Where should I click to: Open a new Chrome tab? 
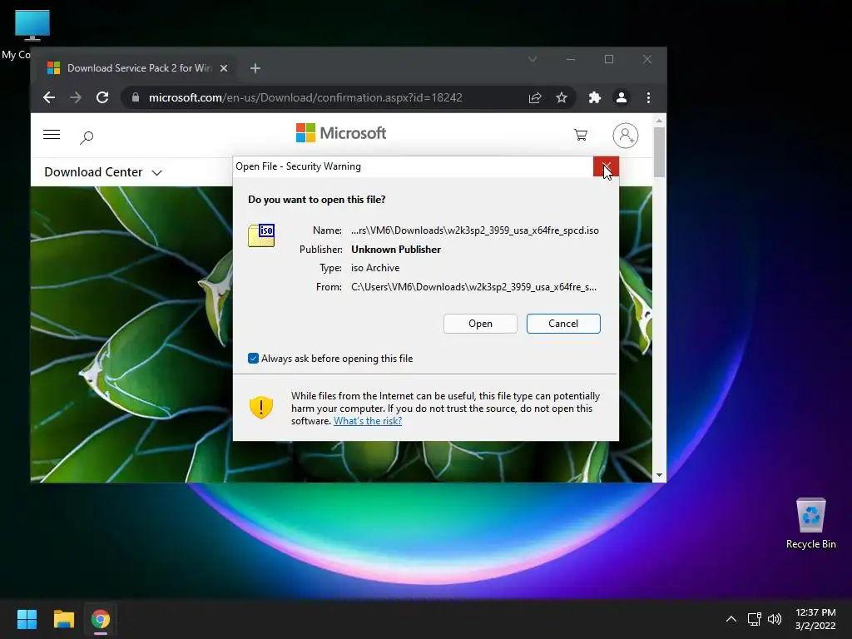(255, 68)
